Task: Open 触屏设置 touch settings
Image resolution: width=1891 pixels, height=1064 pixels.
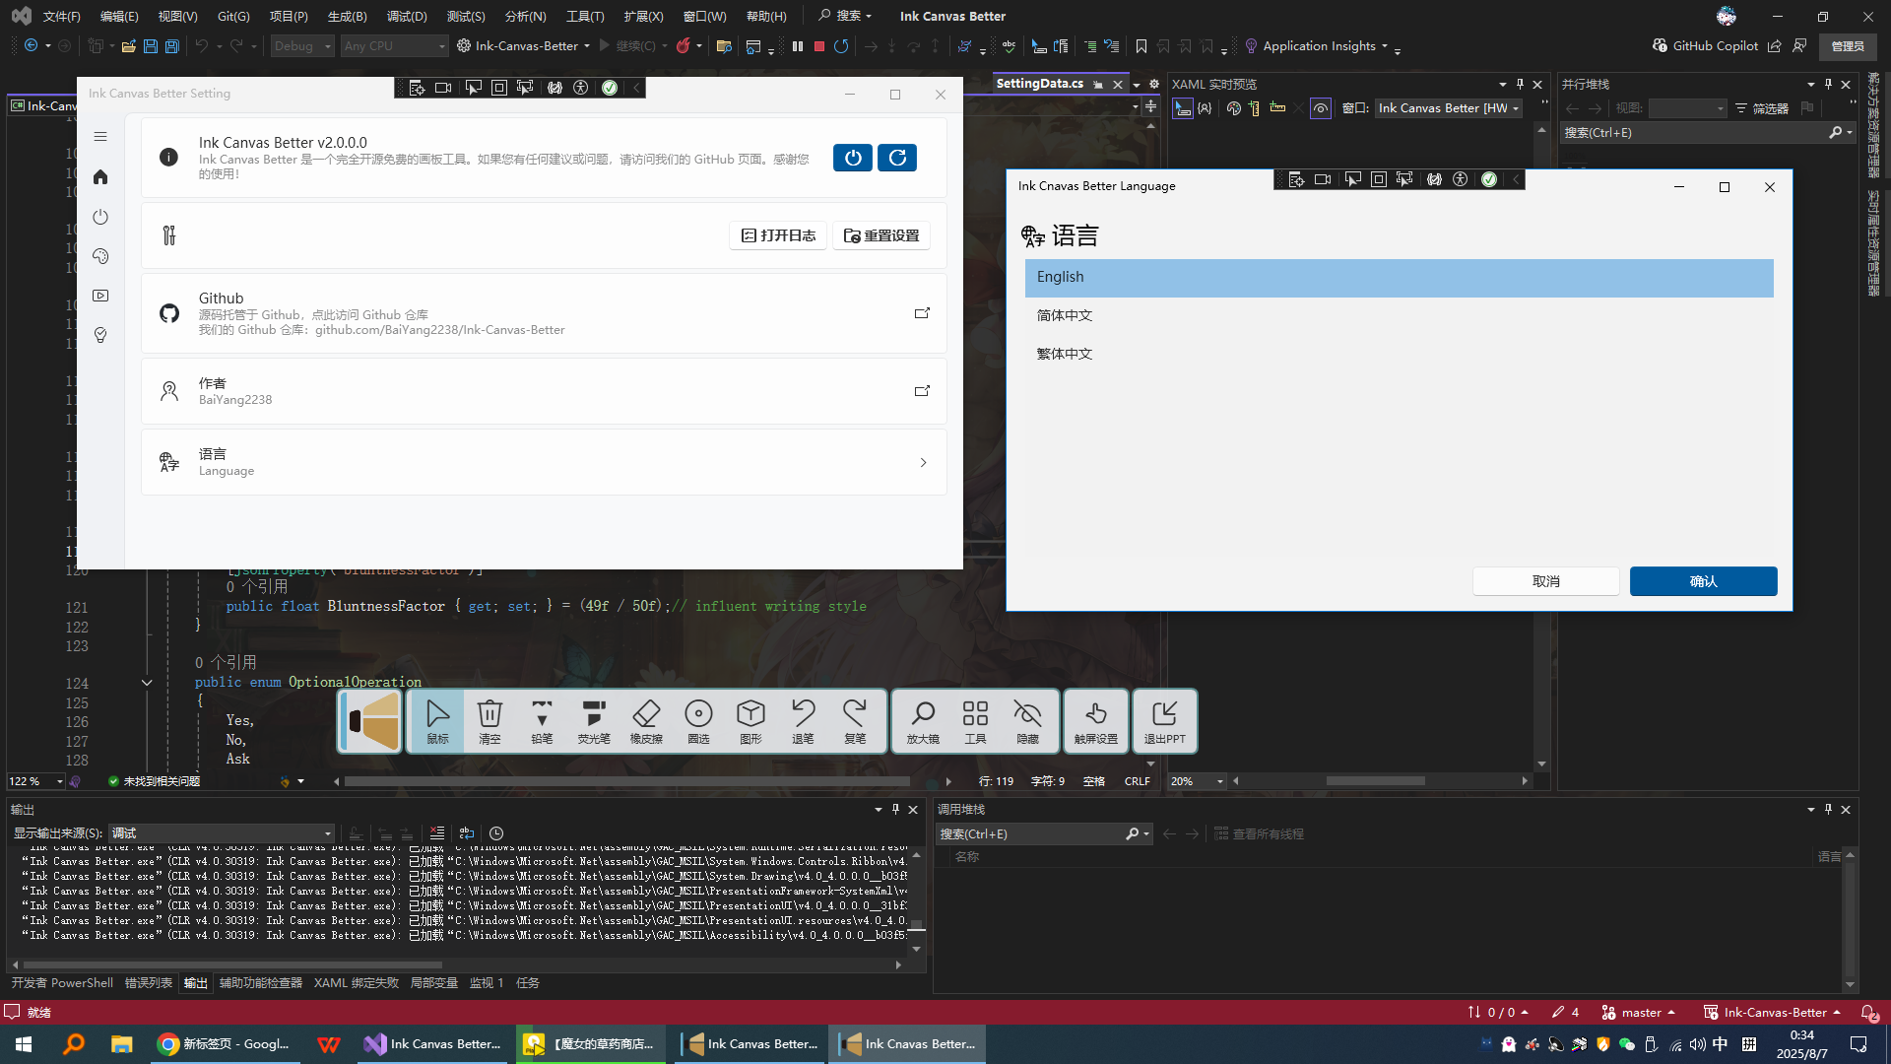Action: (x=1095, y=721)
